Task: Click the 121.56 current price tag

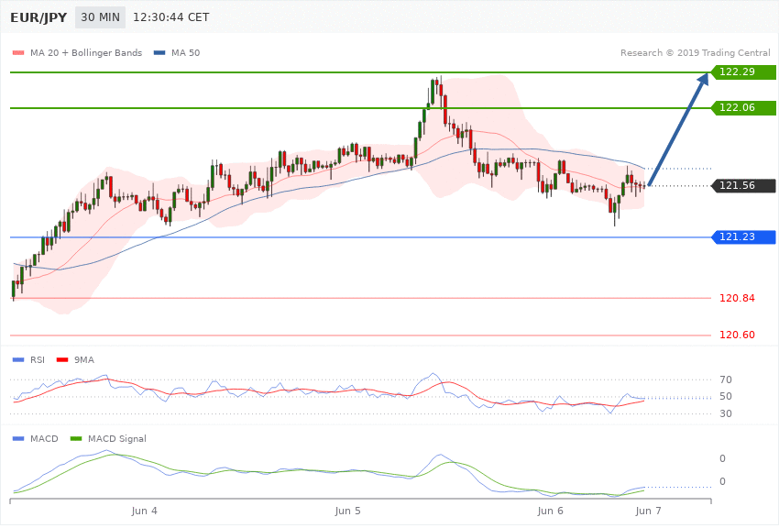Action: 743,186
